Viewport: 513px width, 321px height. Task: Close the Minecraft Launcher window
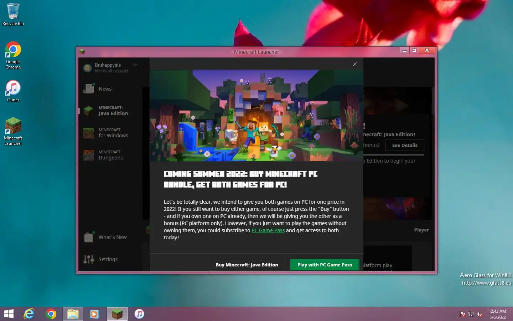tap(427, 50)
